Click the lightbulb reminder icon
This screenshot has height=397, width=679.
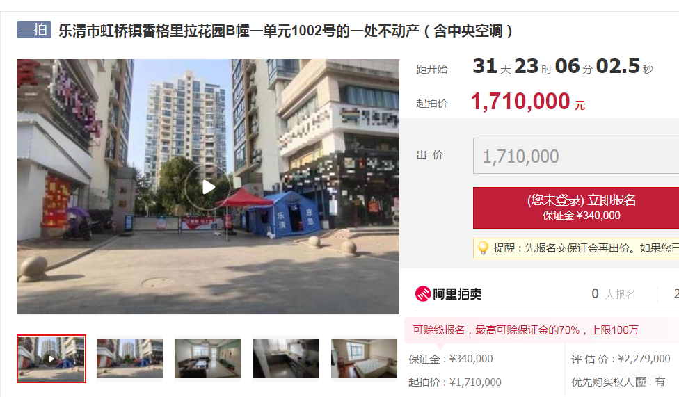coord(483,248)
